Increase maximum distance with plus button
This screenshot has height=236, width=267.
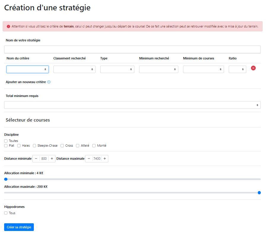105,159
